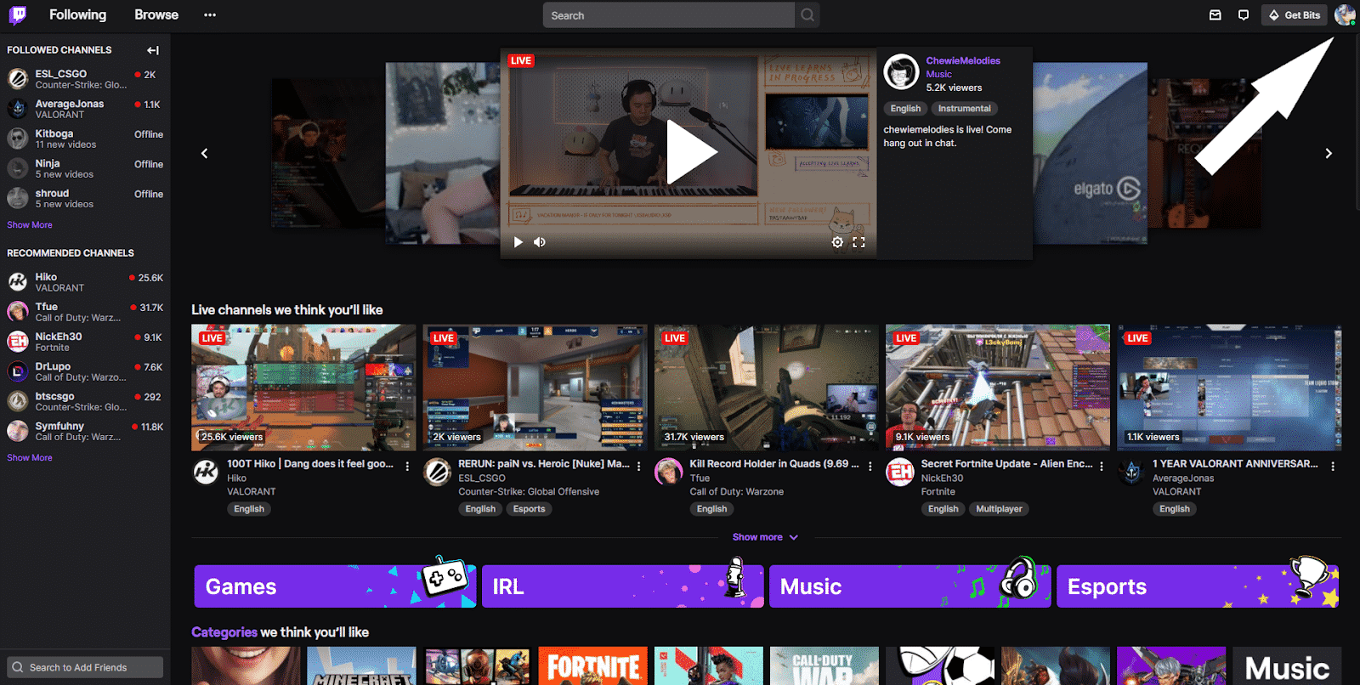Open ChewieMelodies channel name link

click(x=963, y=60)
